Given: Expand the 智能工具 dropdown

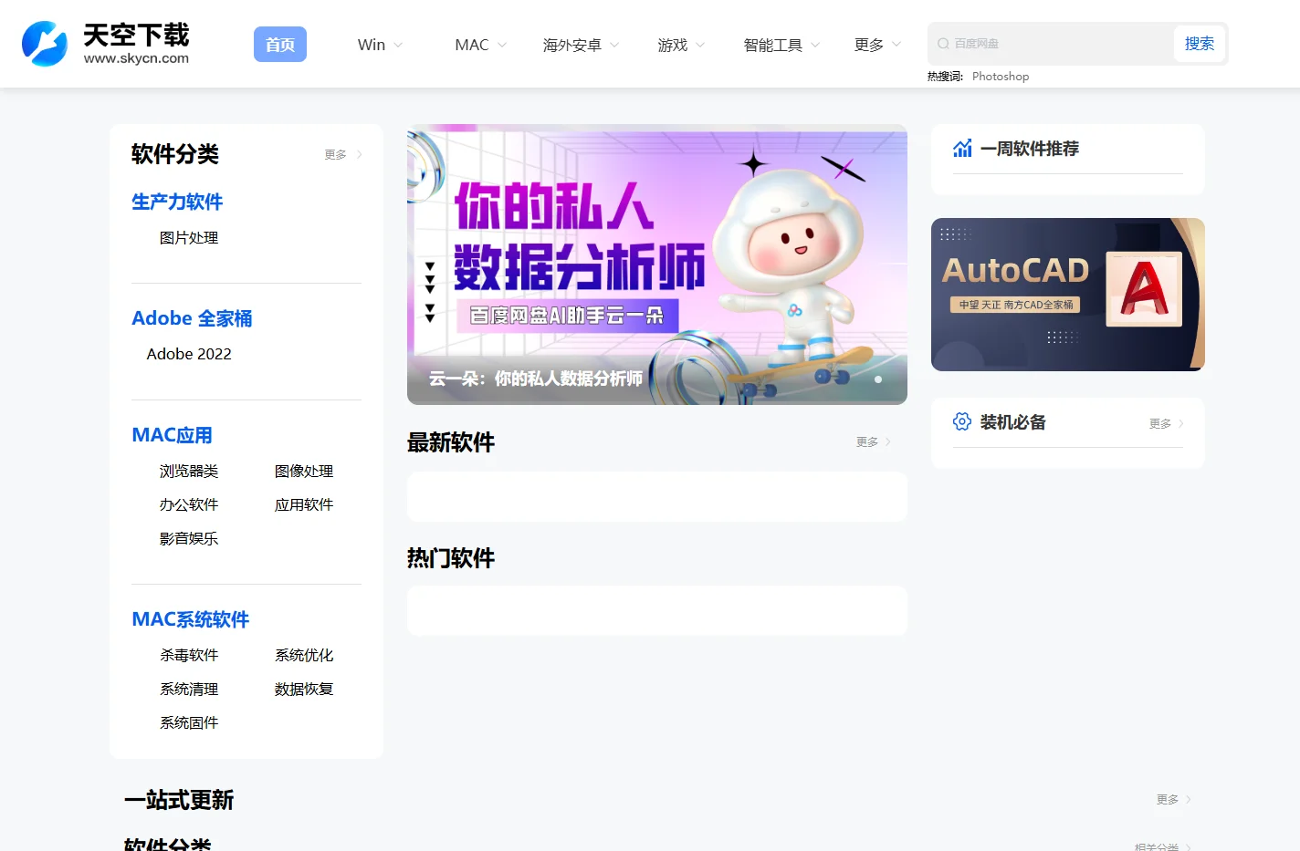Looking at the screenshot, I should (x=781, y=45).
